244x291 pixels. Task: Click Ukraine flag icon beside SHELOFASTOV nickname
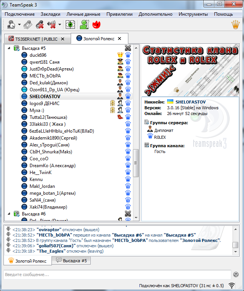tap(170, 102)
